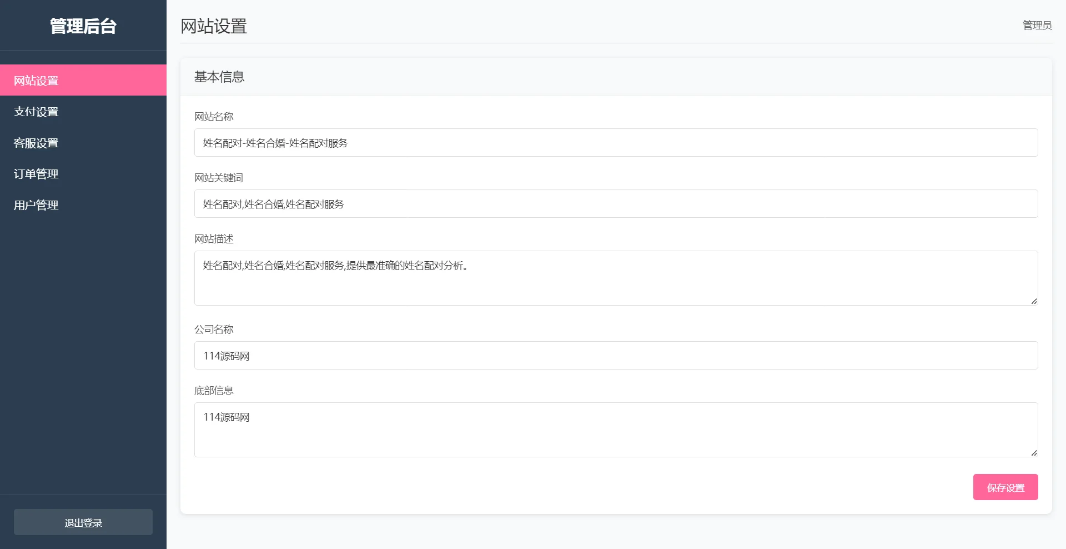
Task: Open 网站设置 in the sidebar
Action: point(83,80)
